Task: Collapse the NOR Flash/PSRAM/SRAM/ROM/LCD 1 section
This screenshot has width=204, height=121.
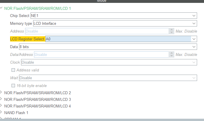Action: (x=2, y=8)
